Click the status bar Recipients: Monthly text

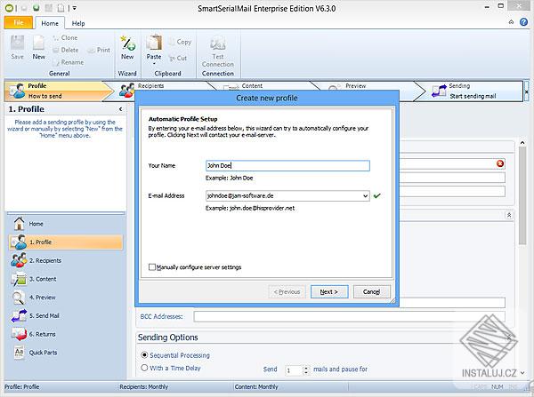click(143, 387)
